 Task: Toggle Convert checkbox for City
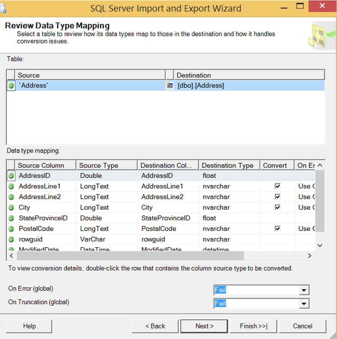[278, 207]
